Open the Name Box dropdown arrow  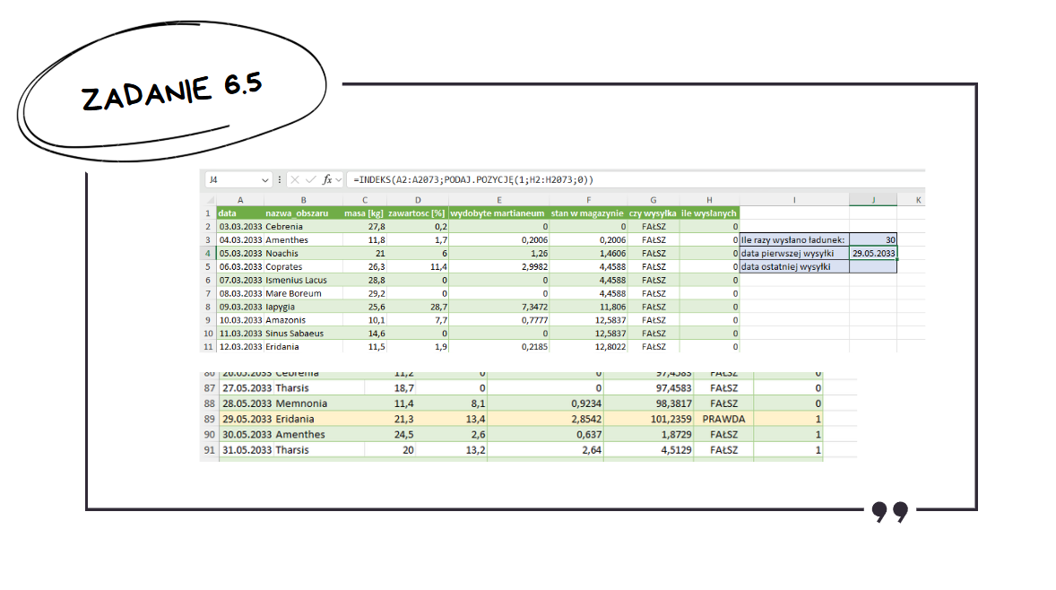point(264,179)
